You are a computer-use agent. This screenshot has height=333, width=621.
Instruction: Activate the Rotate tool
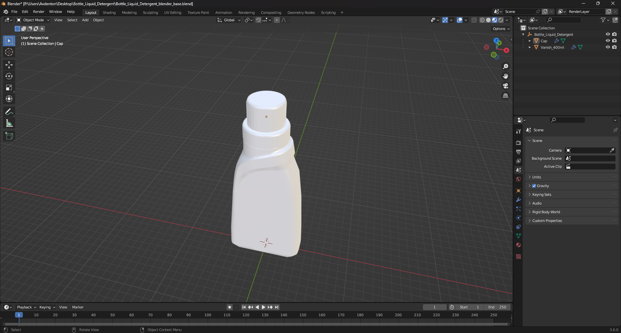9,76
